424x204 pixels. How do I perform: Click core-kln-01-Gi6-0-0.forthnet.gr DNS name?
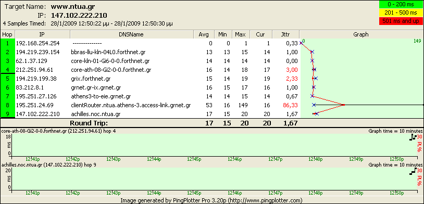(110, 61)
